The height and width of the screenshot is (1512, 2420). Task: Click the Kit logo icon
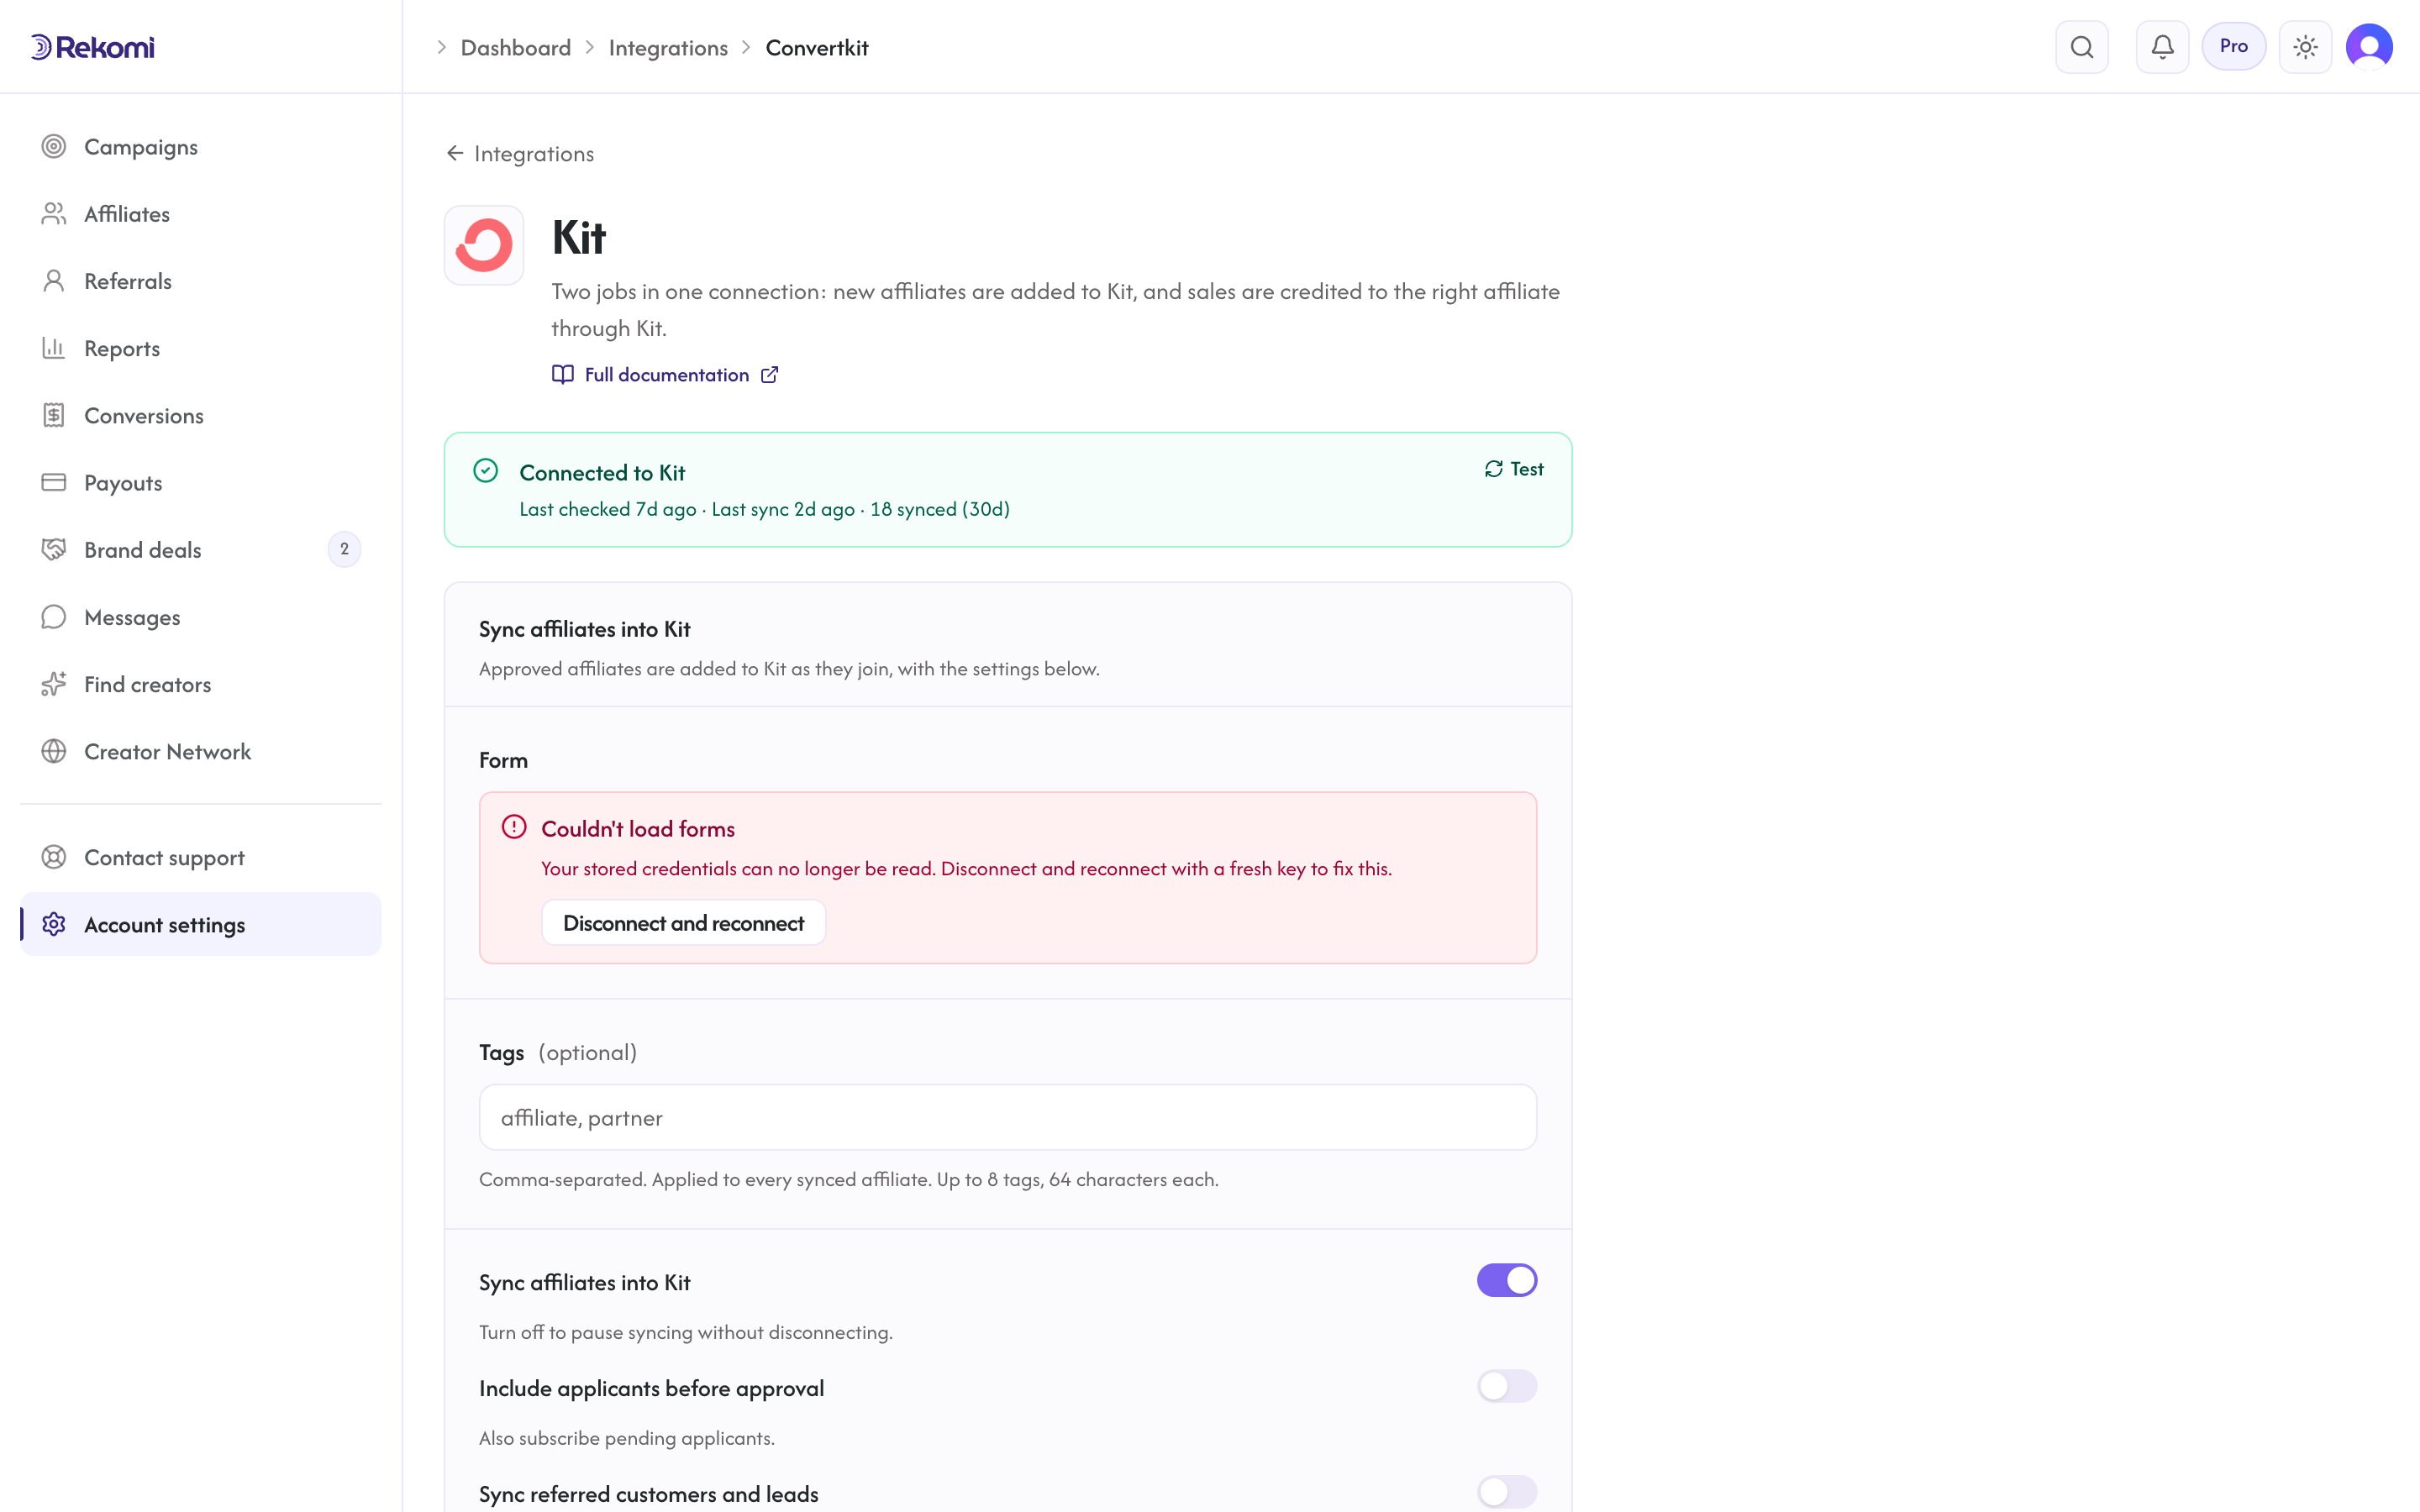point(484,245)
